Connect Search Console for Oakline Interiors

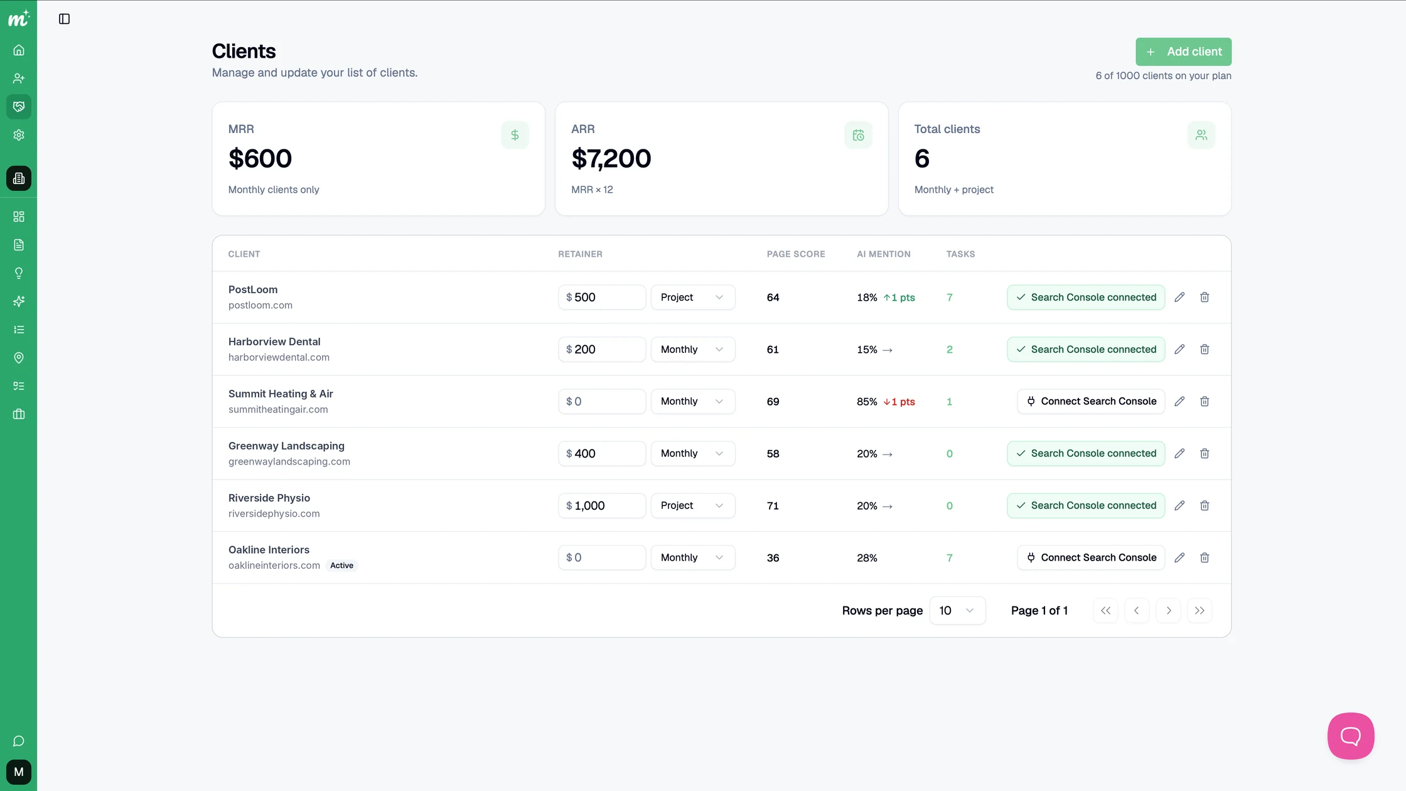tap(1091, 557)
